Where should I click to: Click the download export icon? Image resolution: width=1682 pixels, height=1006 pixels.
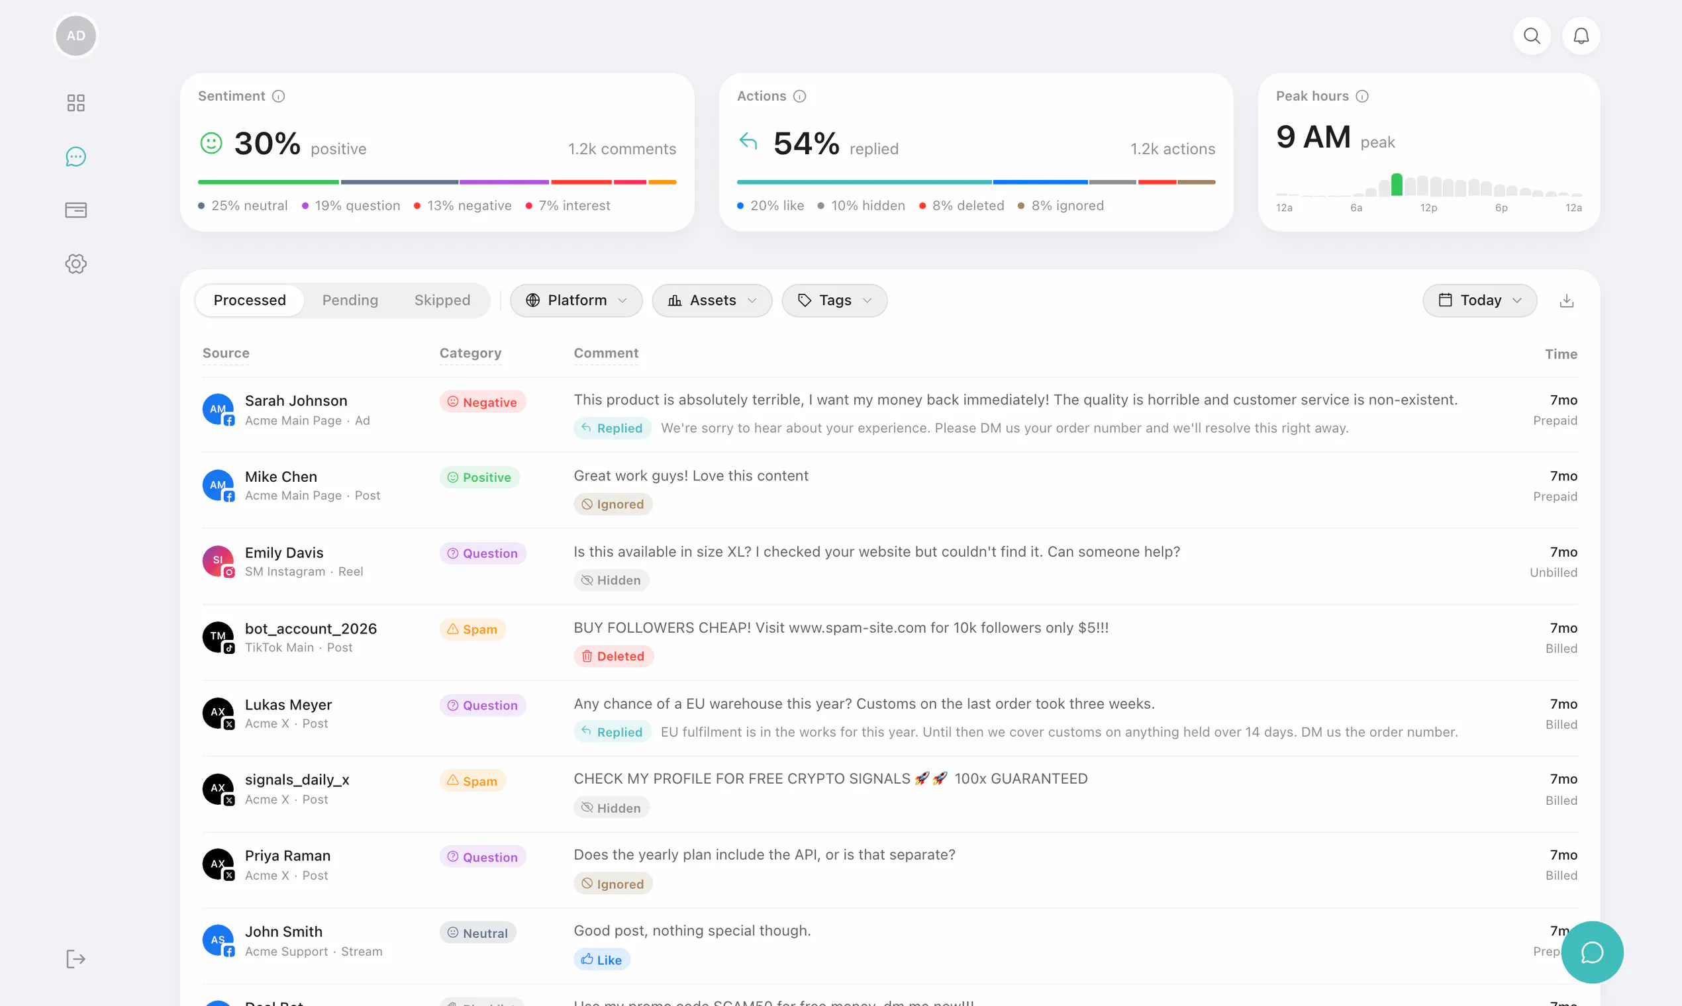[1567, 300]
